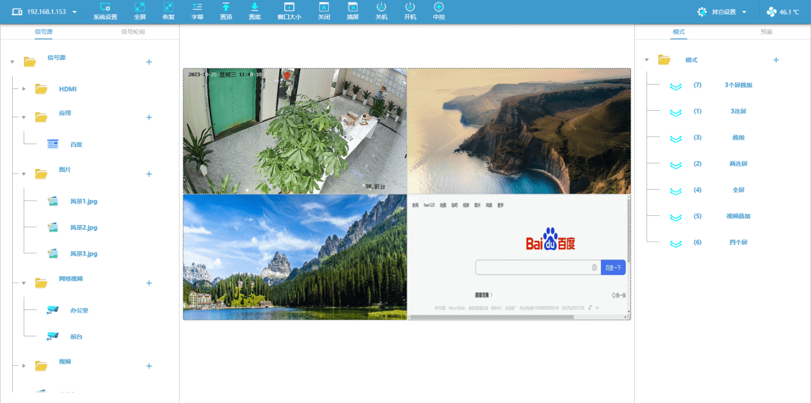Turn off display with 关机 power icon

[381, 11]
